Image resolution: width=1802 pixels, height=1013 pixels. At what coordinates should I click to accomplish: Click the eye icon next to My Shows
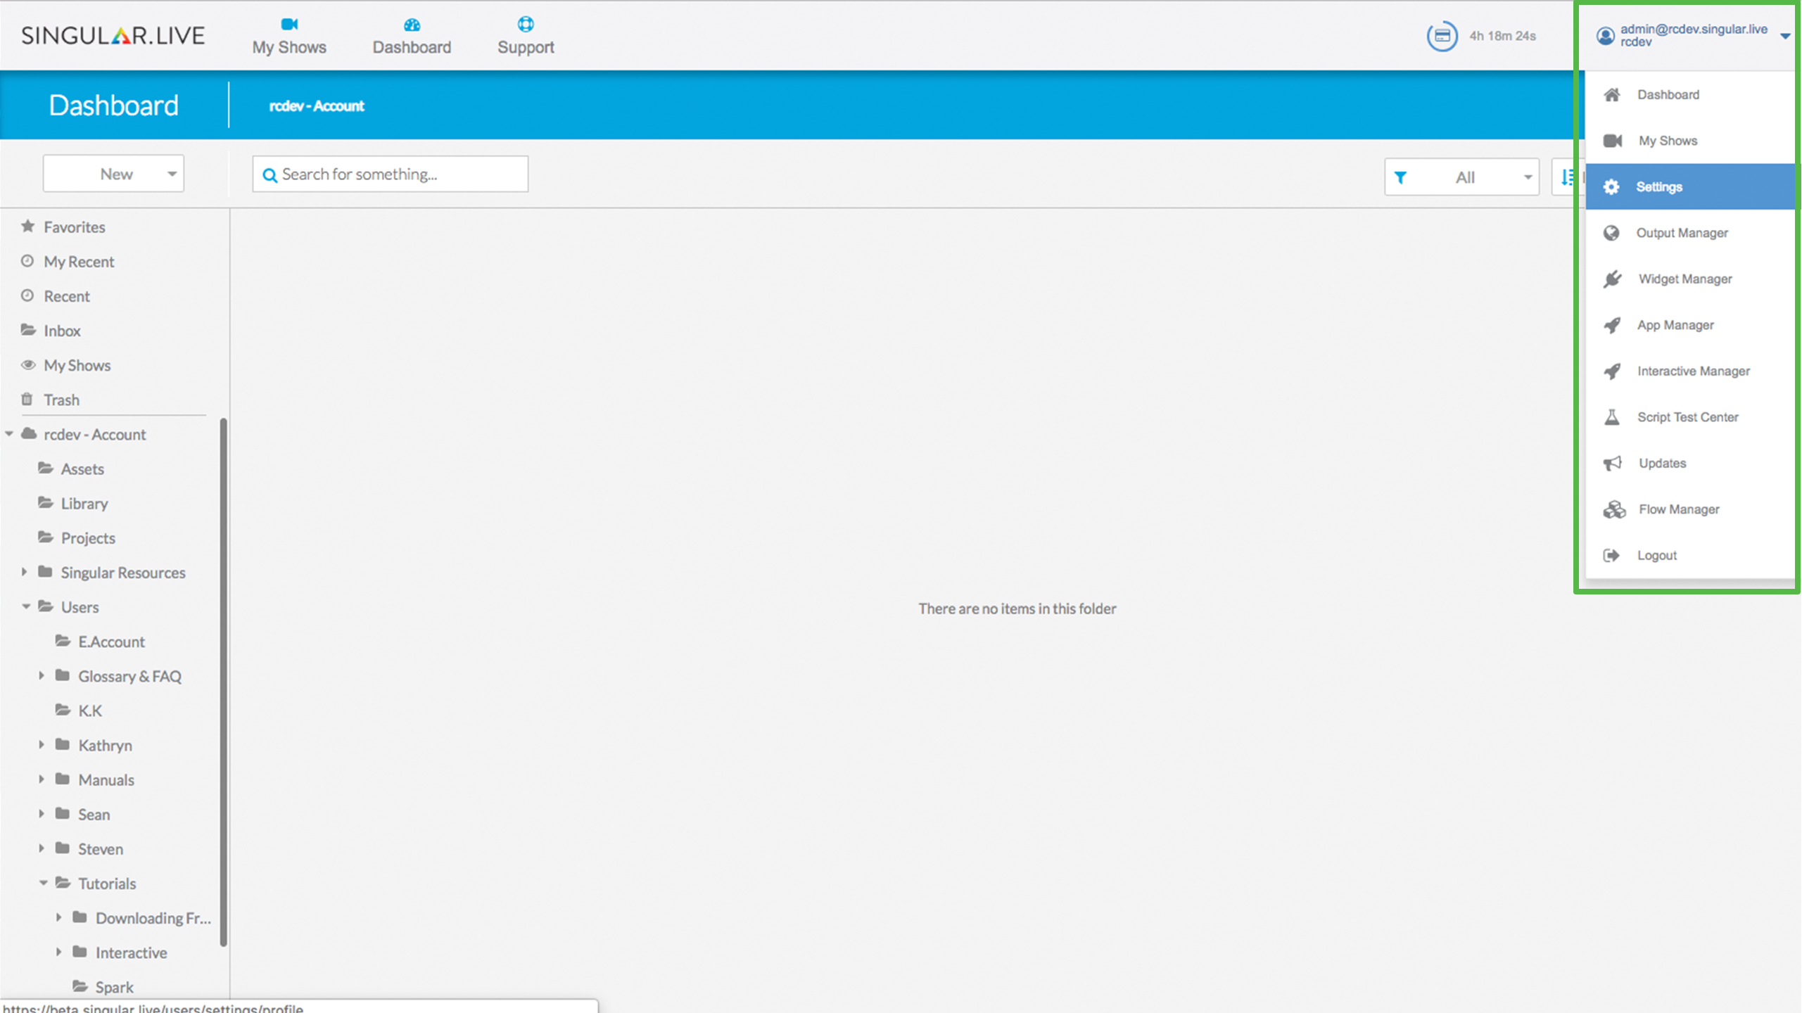28,364
